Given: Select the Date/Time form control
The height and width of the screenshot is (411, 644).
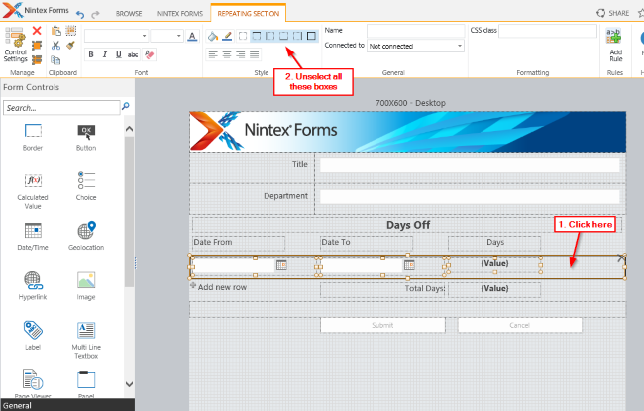Looking at the screenshot, I should (x=33, y=237).
